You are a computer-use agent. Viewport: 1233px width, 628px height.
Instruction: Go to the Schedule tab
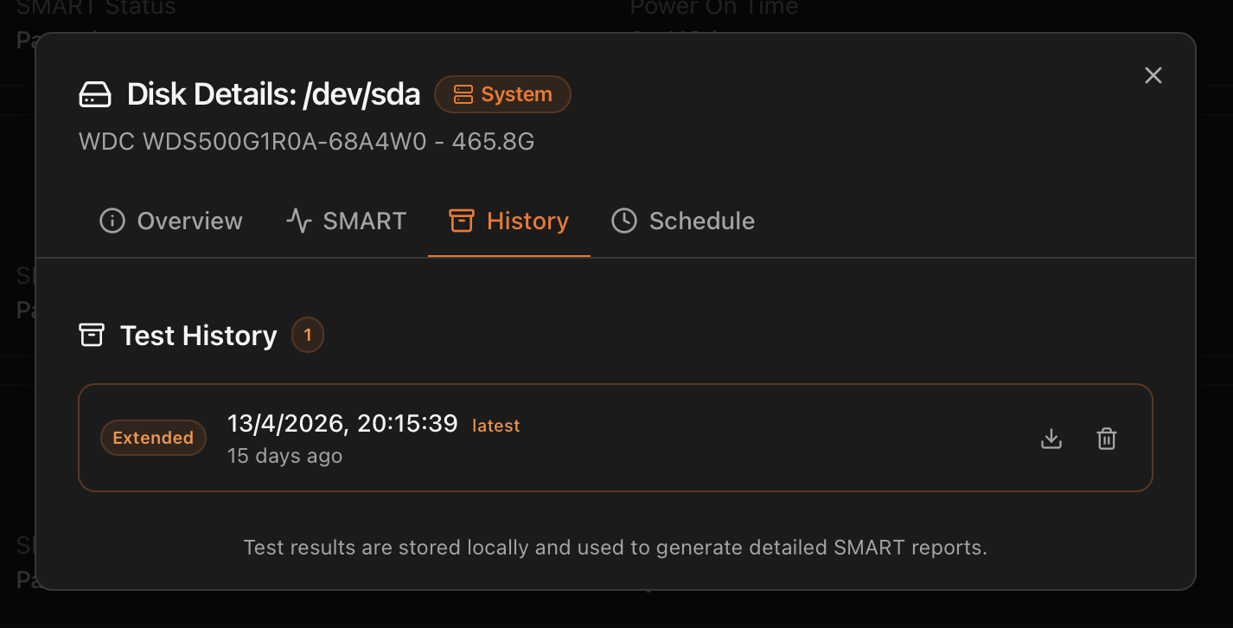683,221
